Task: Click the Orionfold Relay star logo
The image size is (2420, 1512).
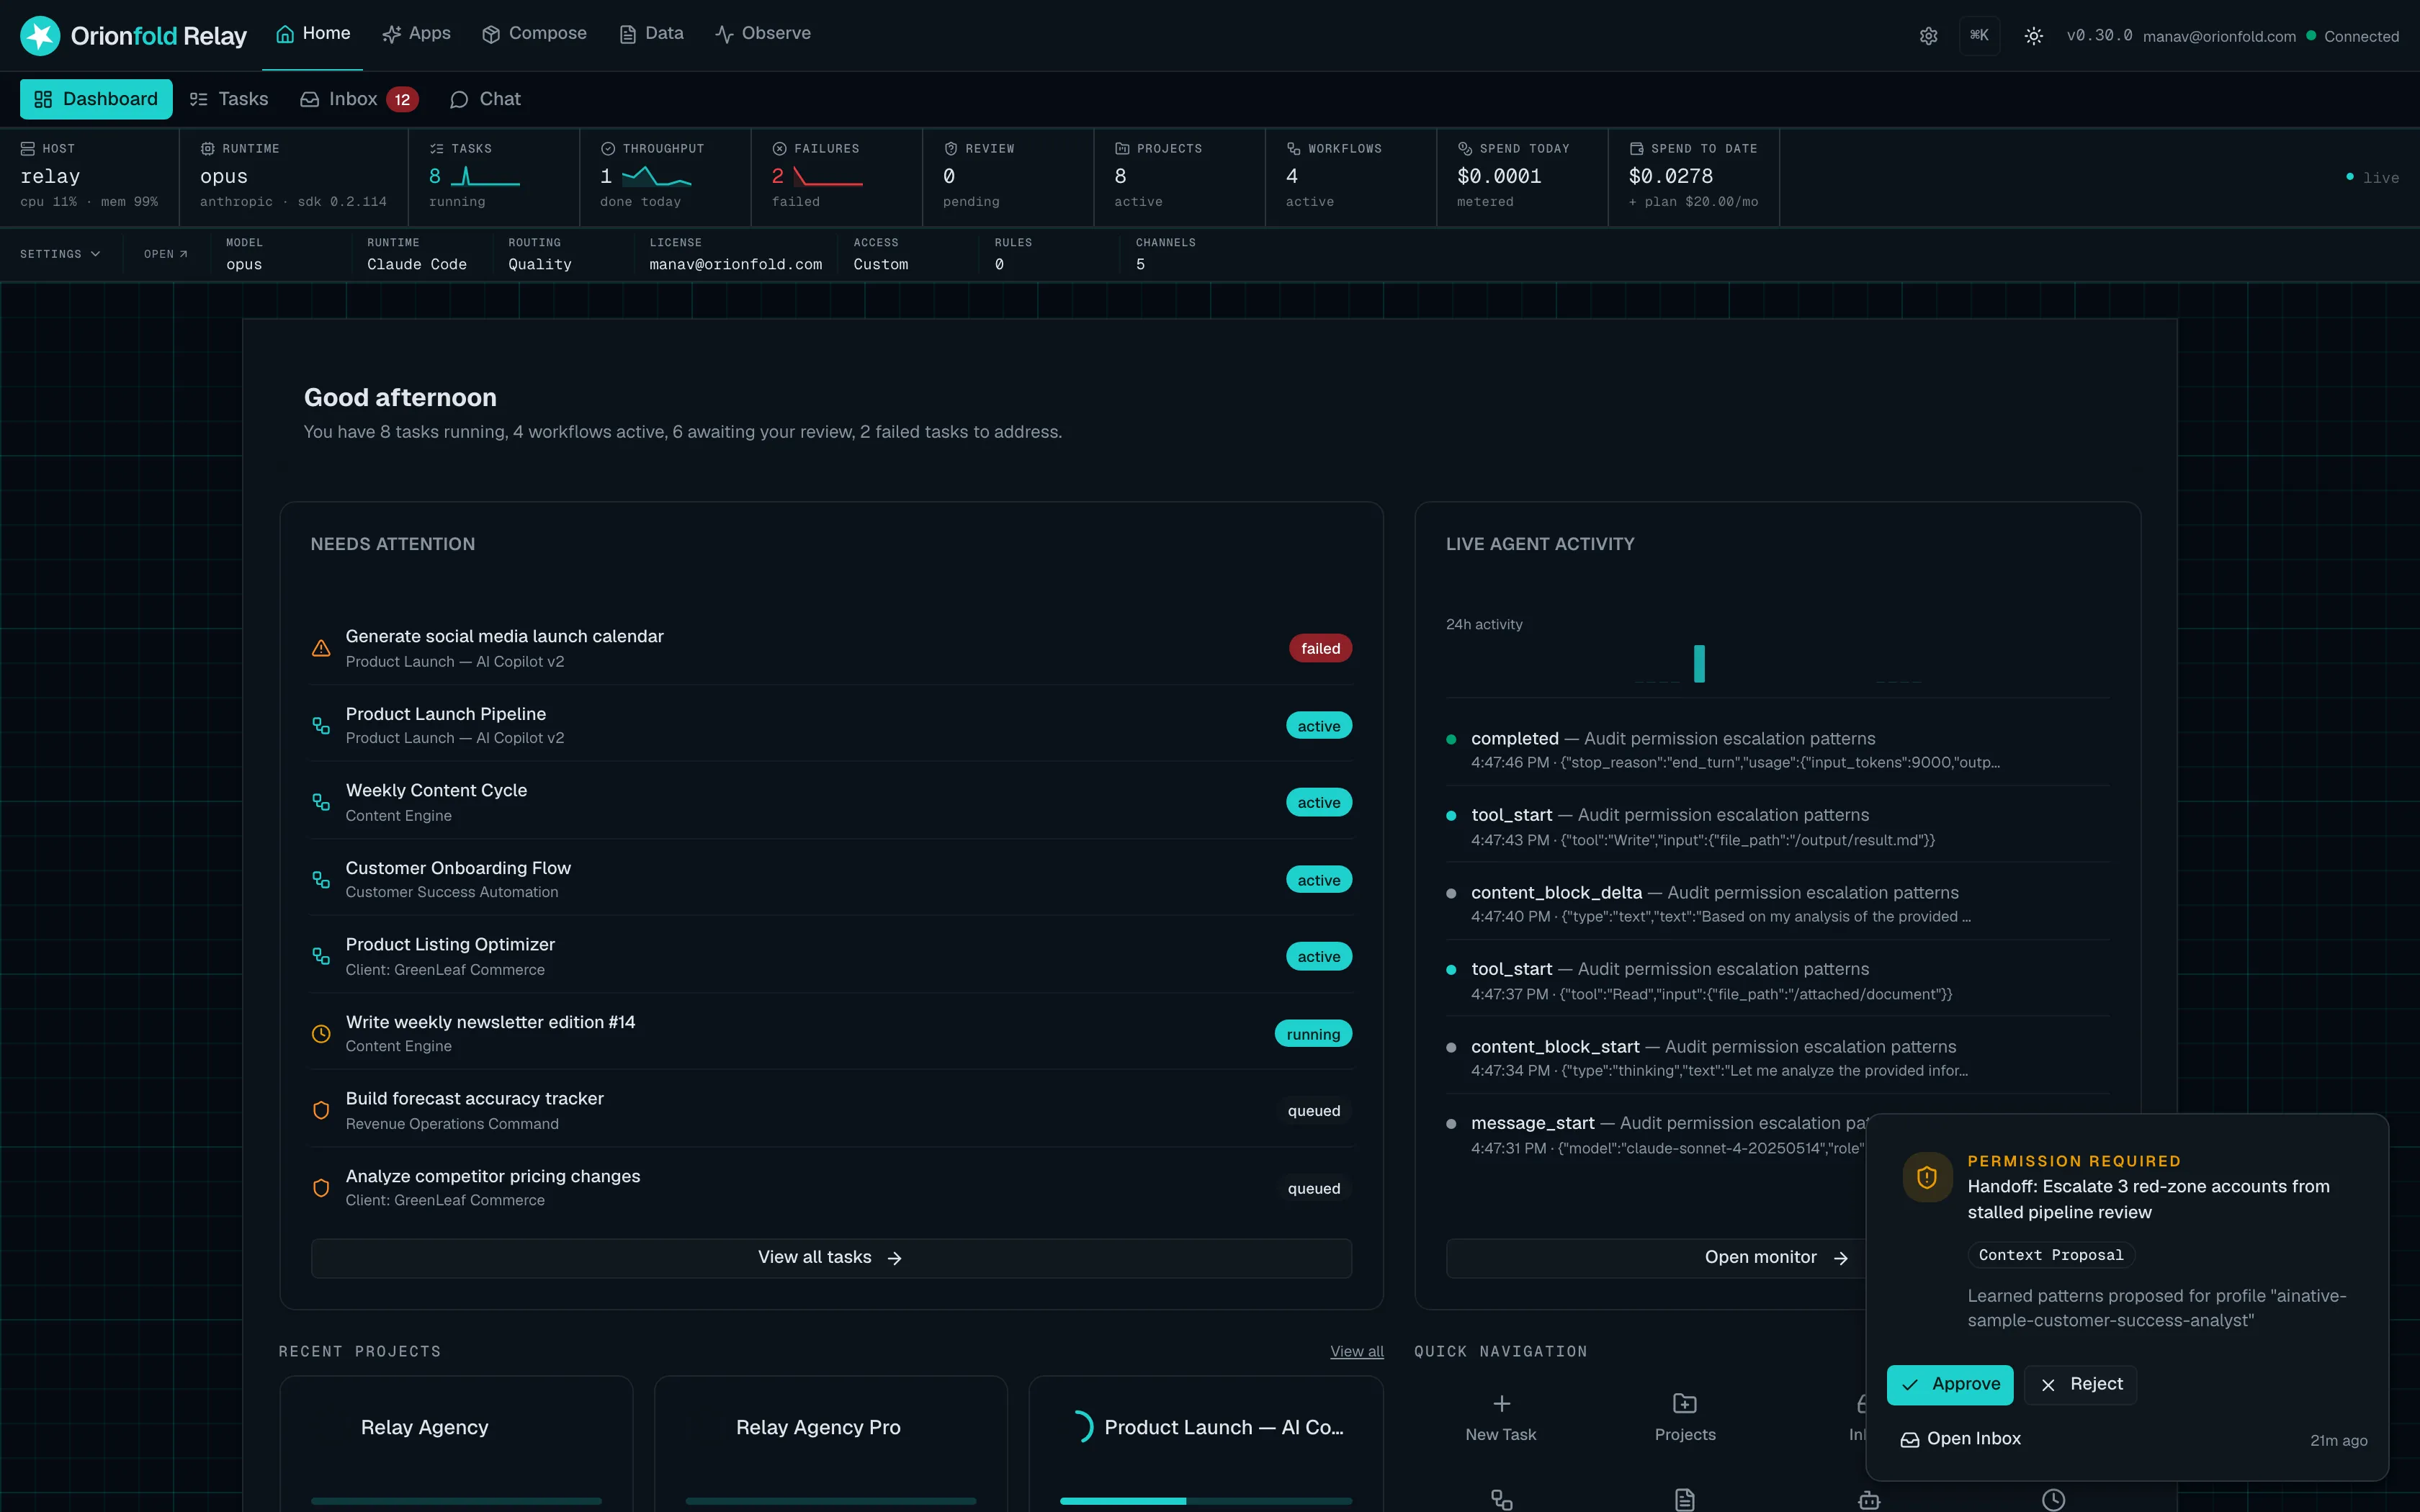Action: pyautogui.click(x=40, y=36)
